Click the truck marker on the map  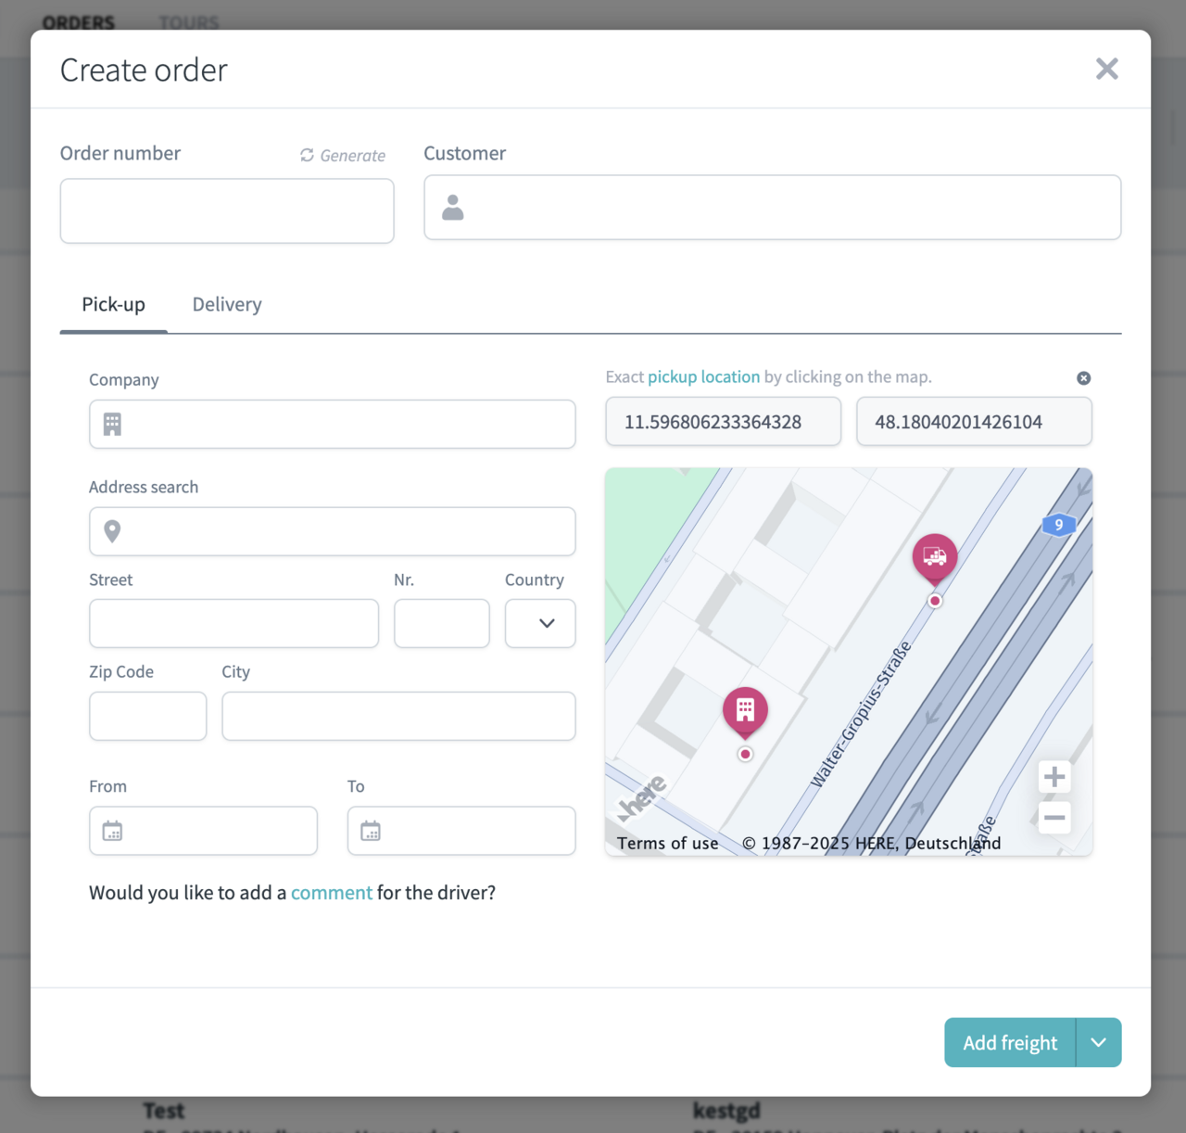pyautogui.click(x=934, y=556)
